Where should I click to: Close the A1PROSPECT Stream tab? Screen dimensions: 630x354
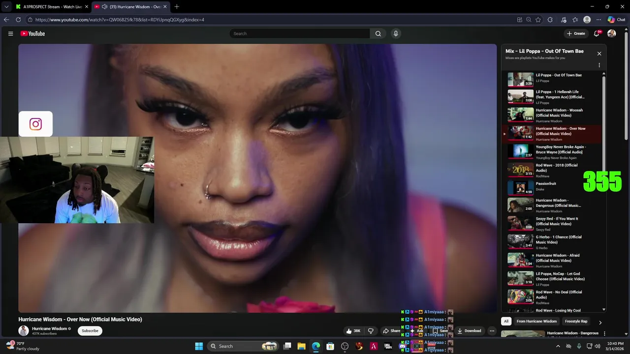coord(87,7)
